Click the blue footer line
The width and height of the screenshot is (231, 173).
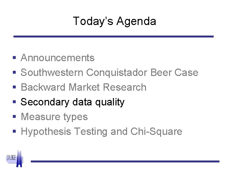pyautogui.click(x=125, y=161)
